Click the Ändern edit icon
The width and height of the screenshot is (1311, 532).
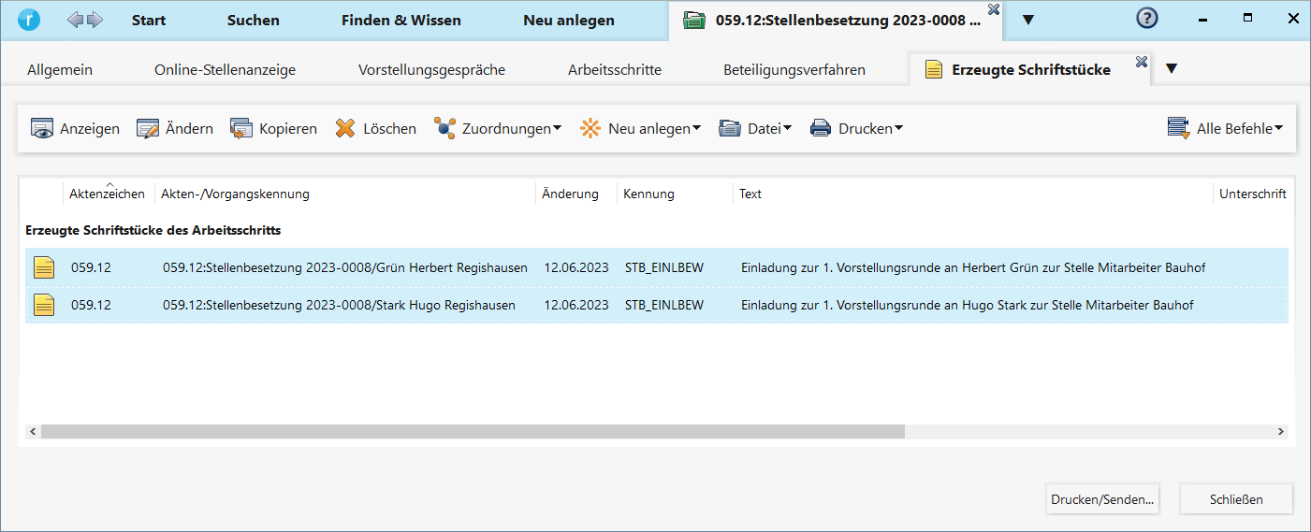coord(148,129)
